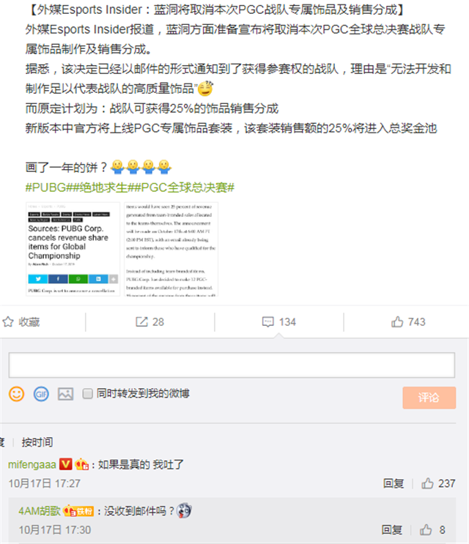Open repost via the share icon

pyautogui.click(x=141, y=322)
